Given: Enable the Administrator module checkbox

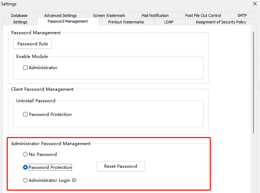Looking at the screenshot, I should (x=26, y=68).
